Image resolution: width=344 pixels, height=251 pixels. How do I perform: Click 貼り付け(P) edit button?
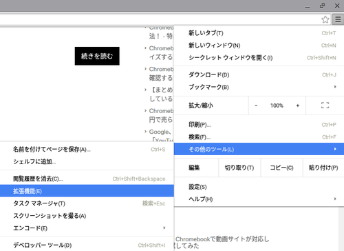323,168
